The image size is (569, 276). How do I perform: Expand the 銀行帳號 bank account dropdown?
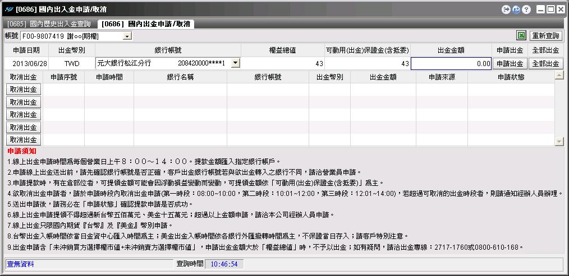(235, 63)
